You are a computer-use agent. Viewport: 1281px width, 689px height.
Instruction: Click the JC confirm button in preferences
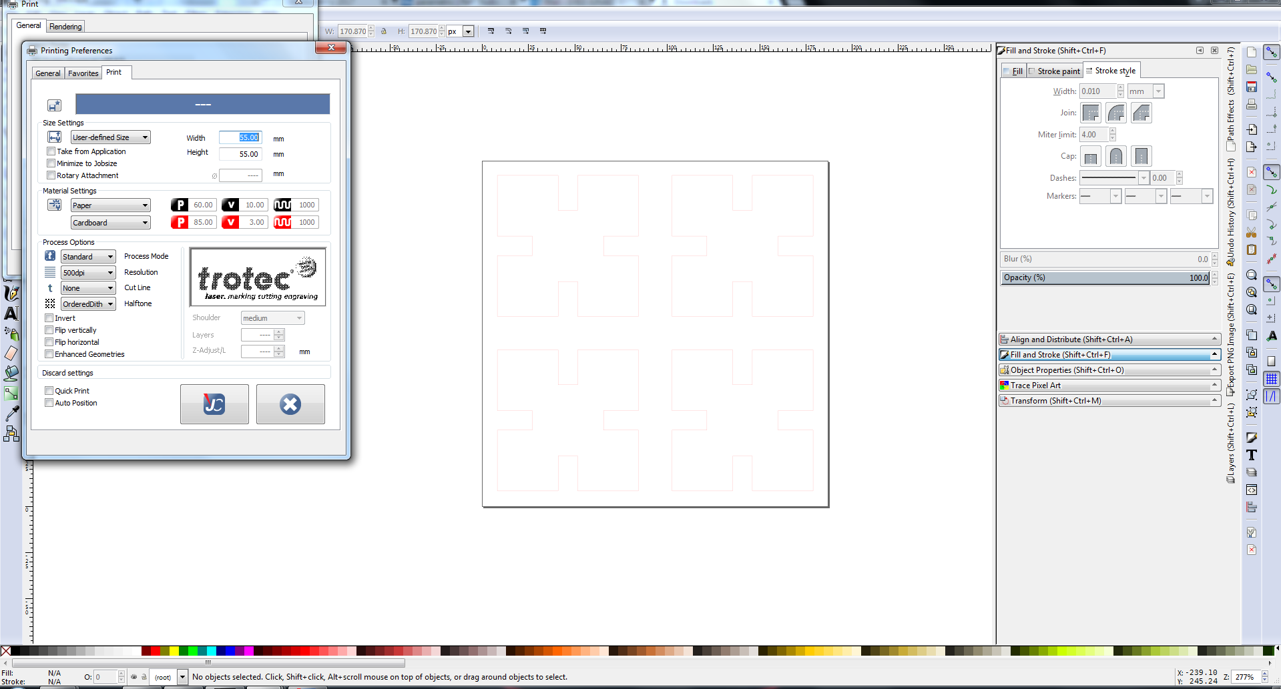click(214, 404)
